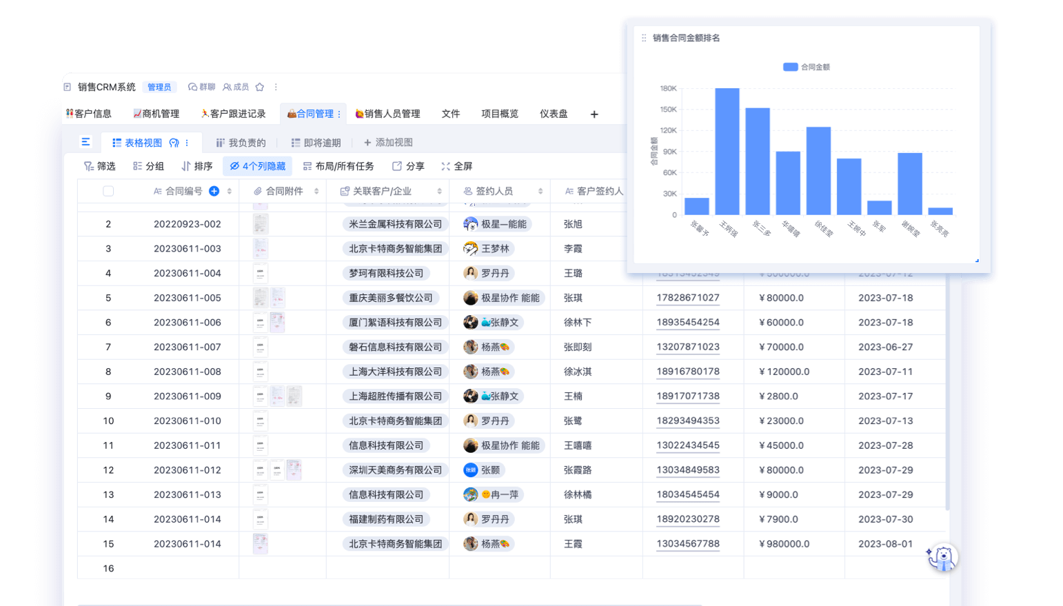
Task: Favorite the CRM system with star icon
Action: pos(260,87)
